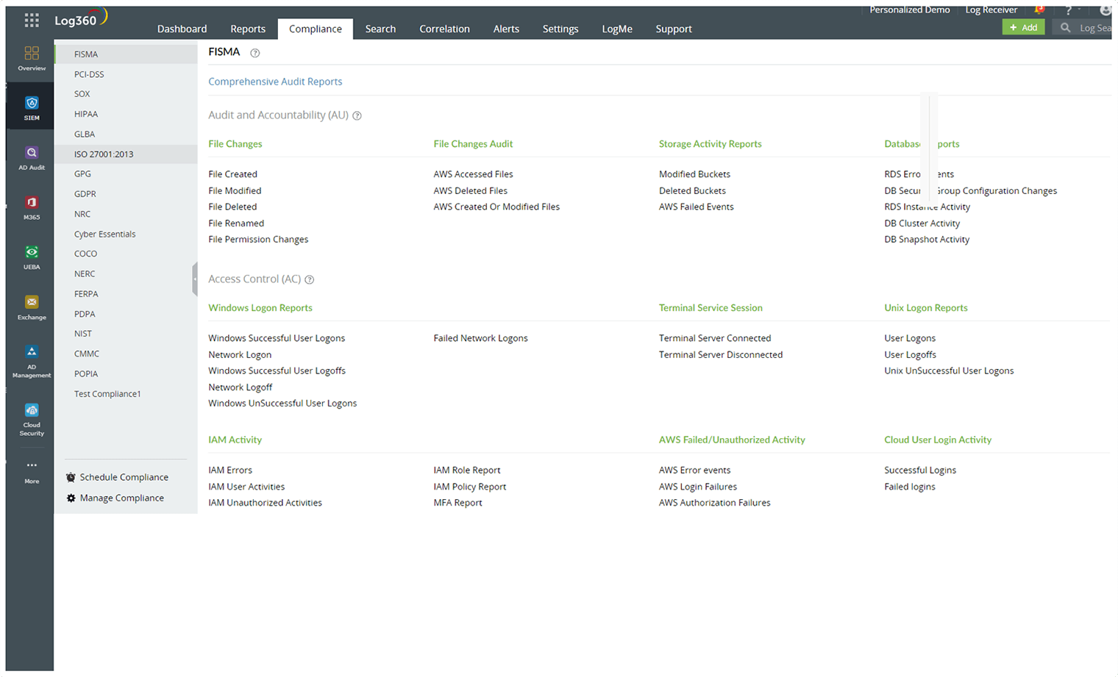Open the UEBA module

(x=31, y=255)
